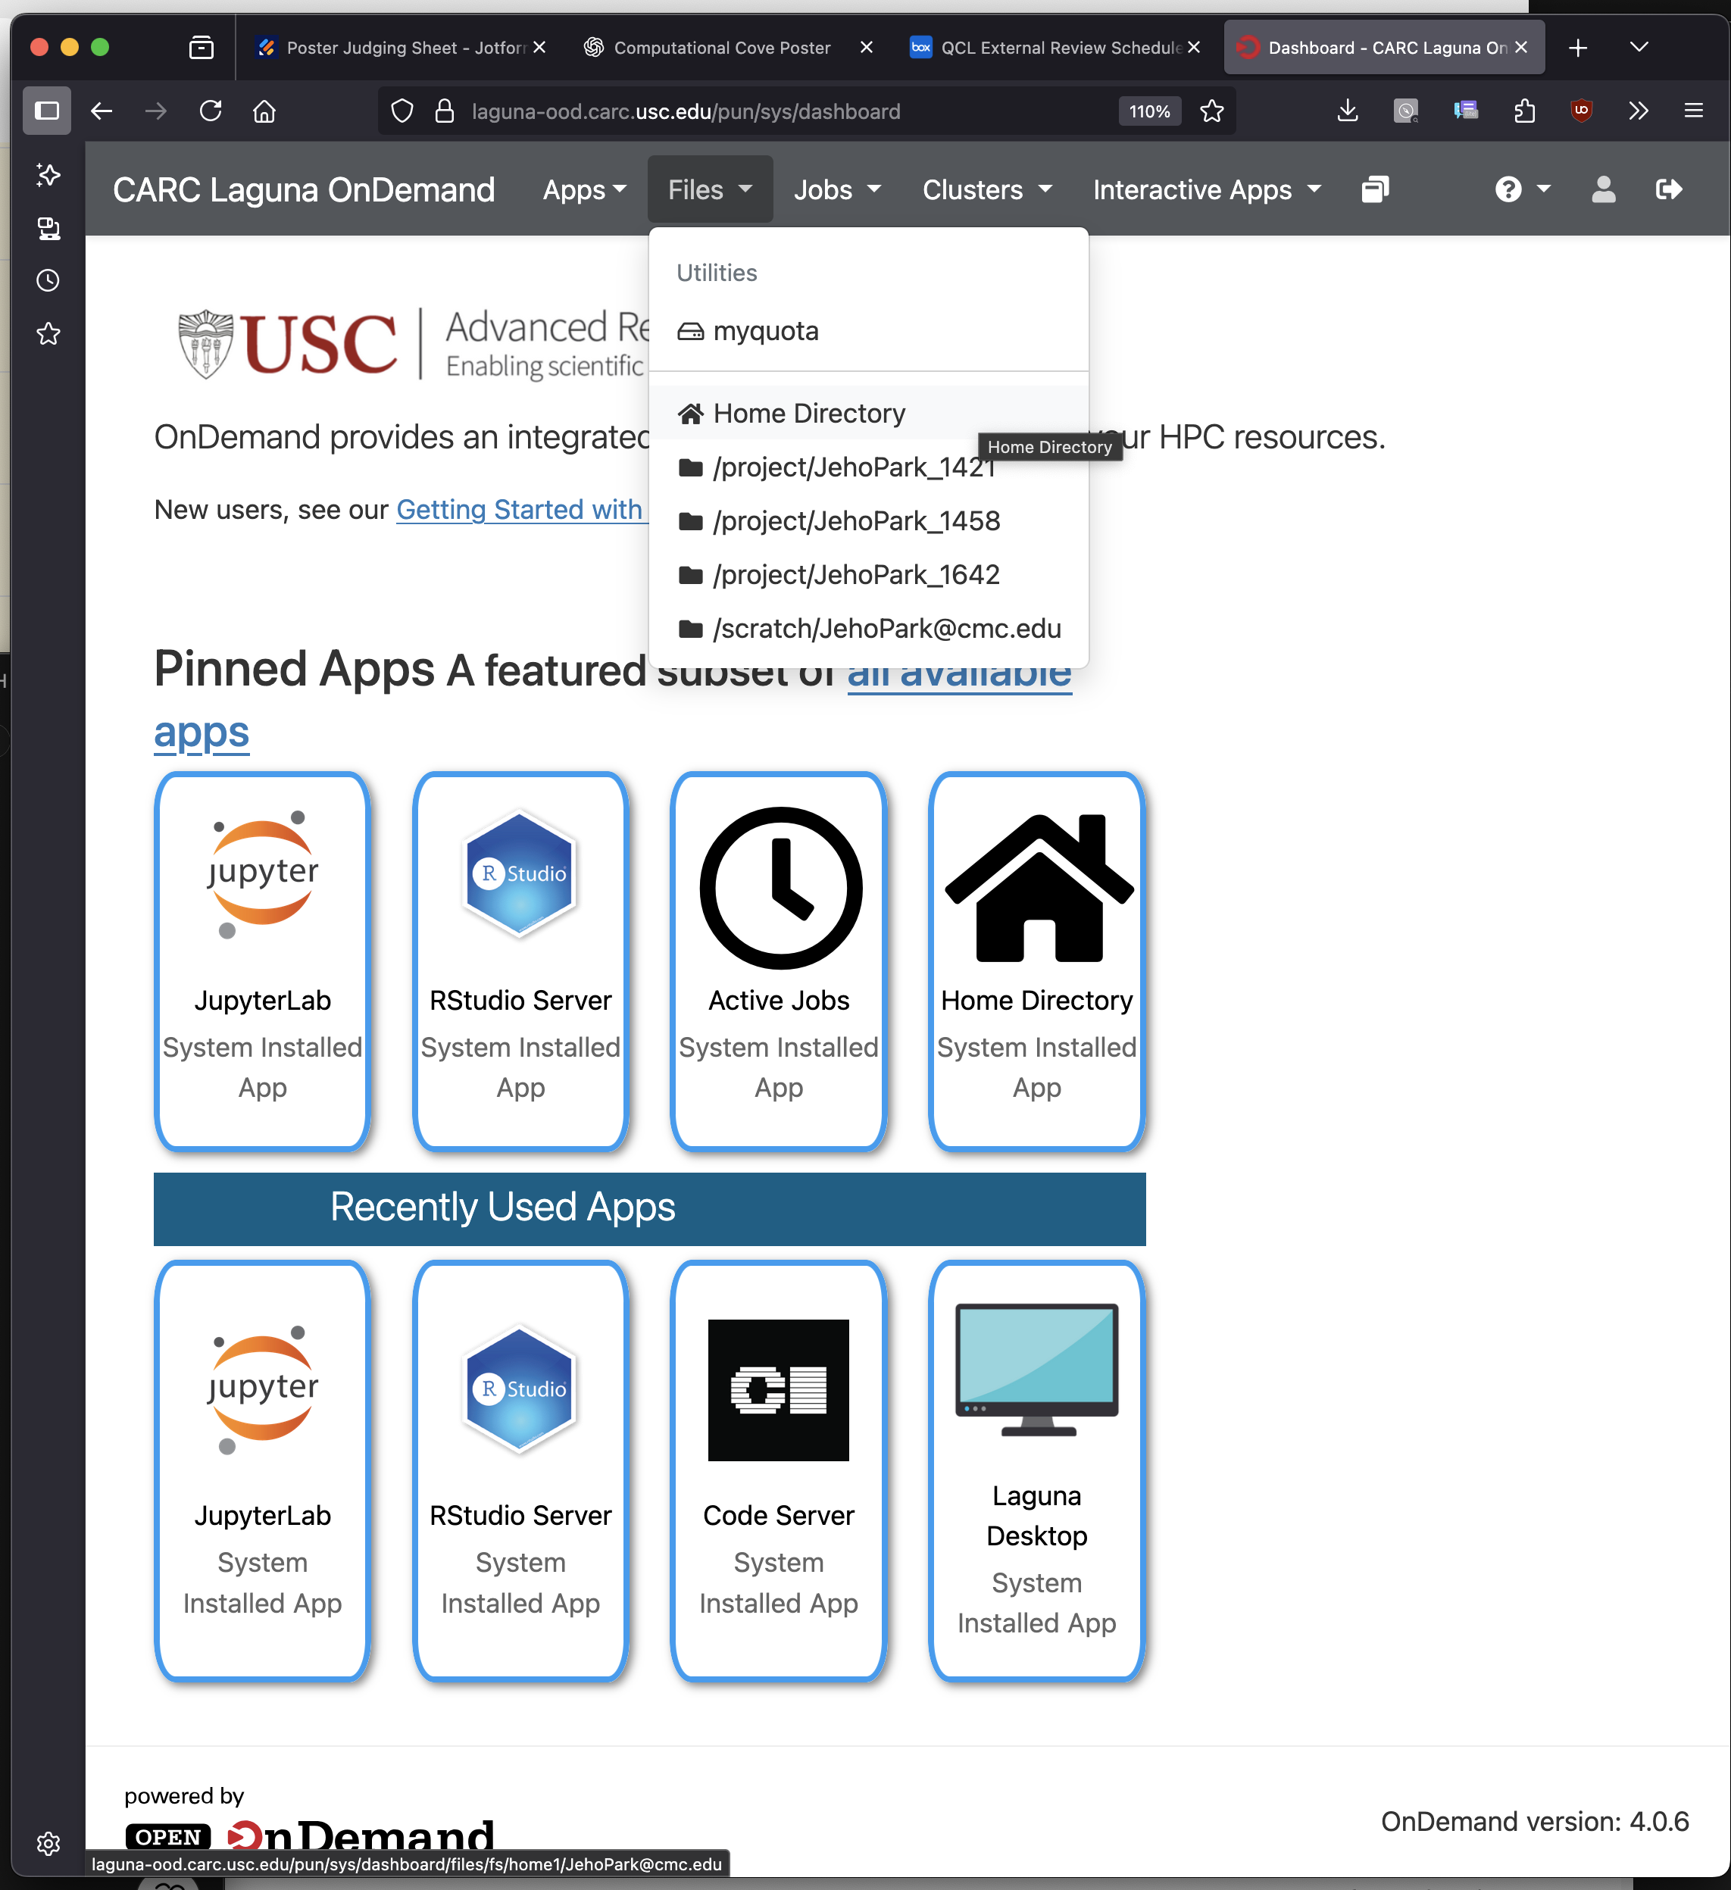1731x1890 pixels.
Task: Toggle the Firefox sidebar button
Action: 47,111
